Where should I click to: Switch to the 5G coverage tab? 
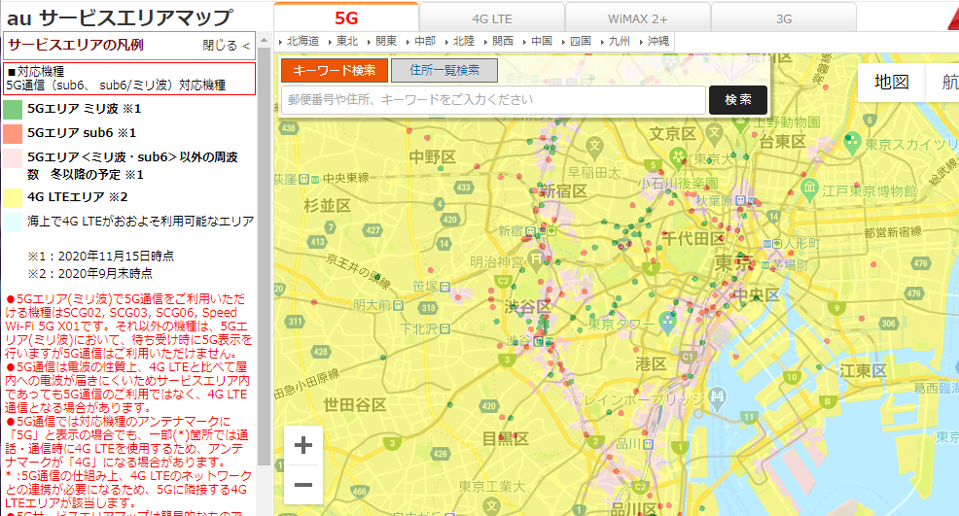(346, 17)
